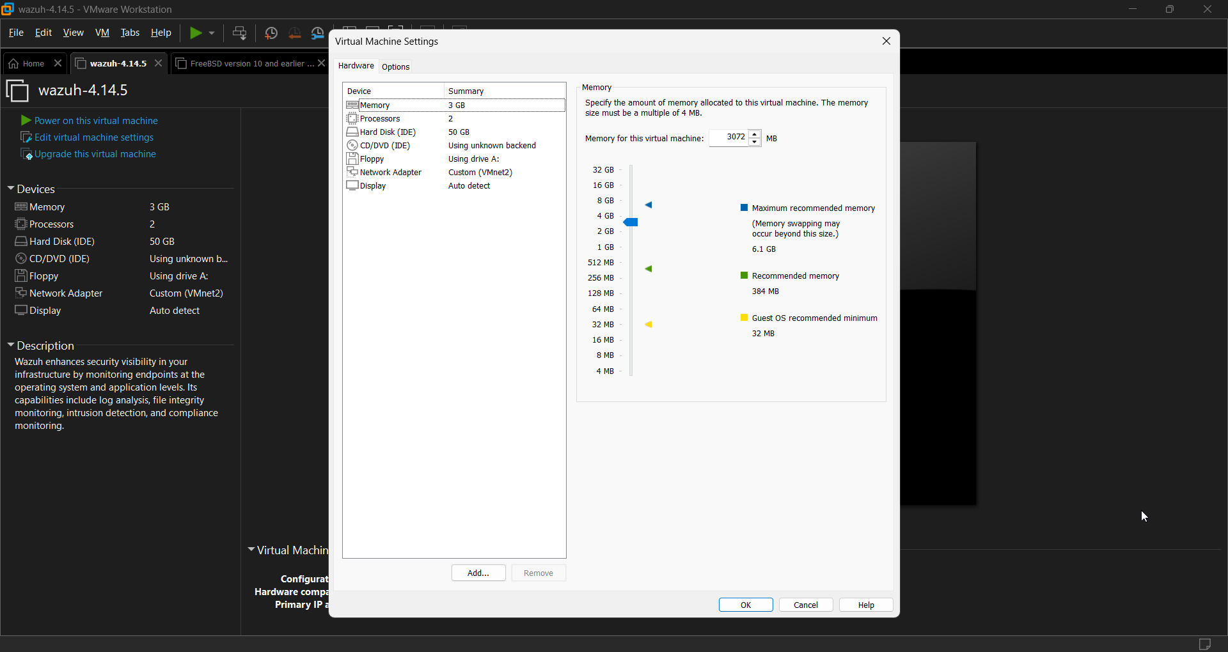Image resolution: width=1228 pixels, height=652 pixels.
Task: Select Network Adapter in the settings list
Action: click(x=455, y=173)
